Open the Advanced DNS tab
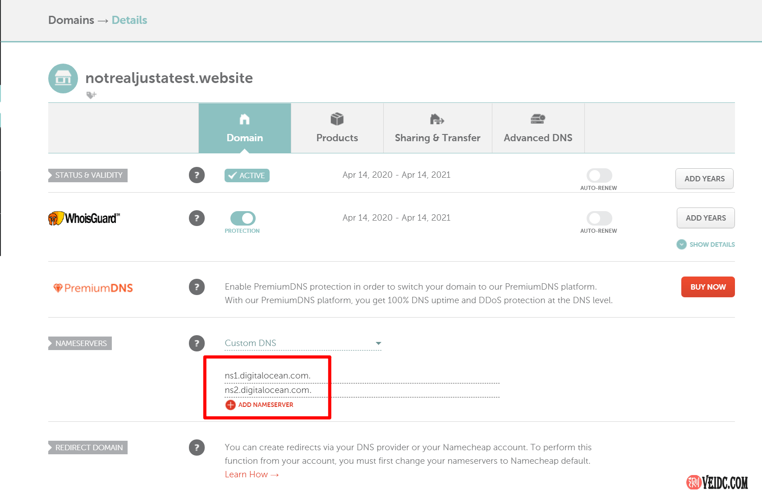 [538, 128]
